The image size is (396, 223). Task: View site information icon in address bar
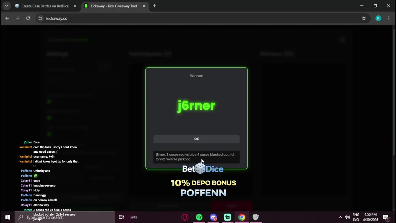40,18
